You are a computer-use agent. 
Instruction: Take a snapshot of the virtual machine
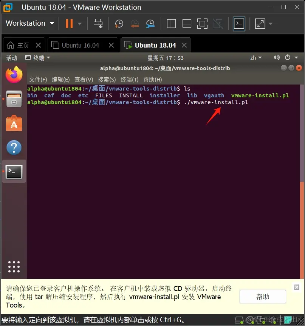click(119, 23)
